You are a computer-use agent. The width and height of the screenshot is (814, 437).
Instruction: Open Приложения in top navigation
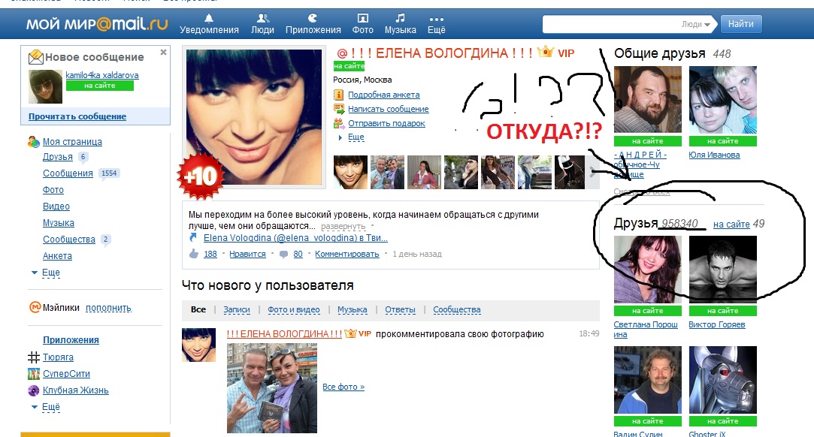coord(313,24)
